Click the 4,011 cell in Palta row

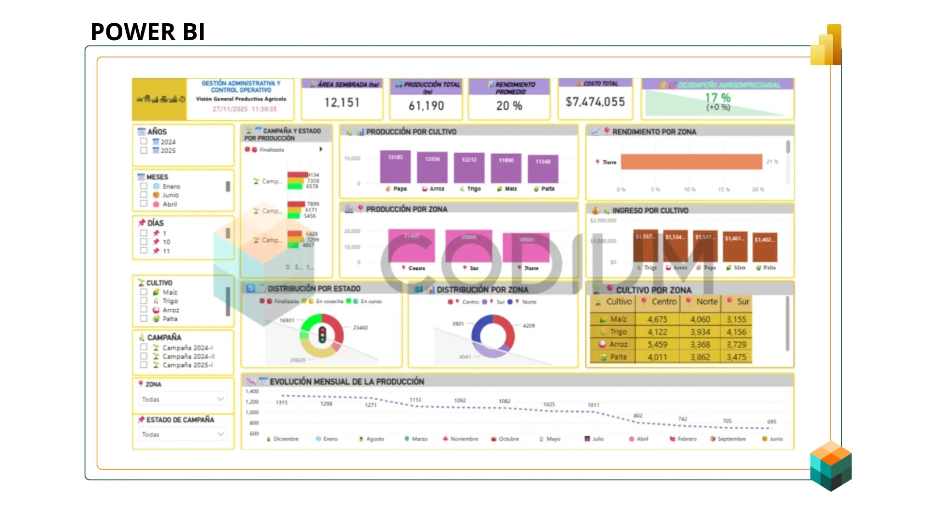pos(657,357)
